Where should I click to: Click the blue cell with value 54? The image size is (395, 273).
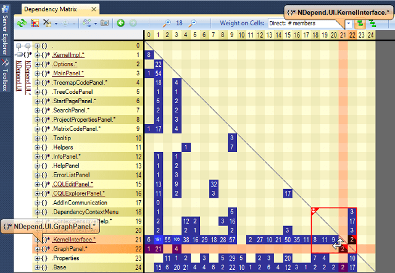pos(158,73)
